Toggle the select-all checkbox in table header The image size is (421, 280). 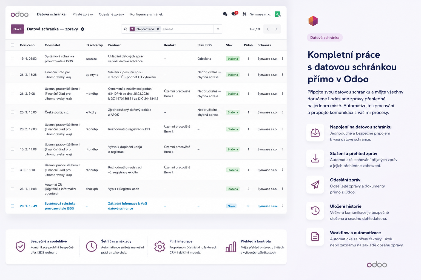point(12,45)
